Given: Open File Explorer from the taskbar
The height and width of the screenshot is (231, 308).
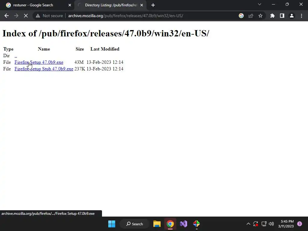Looking at the screenshot, I should (157, 224).
